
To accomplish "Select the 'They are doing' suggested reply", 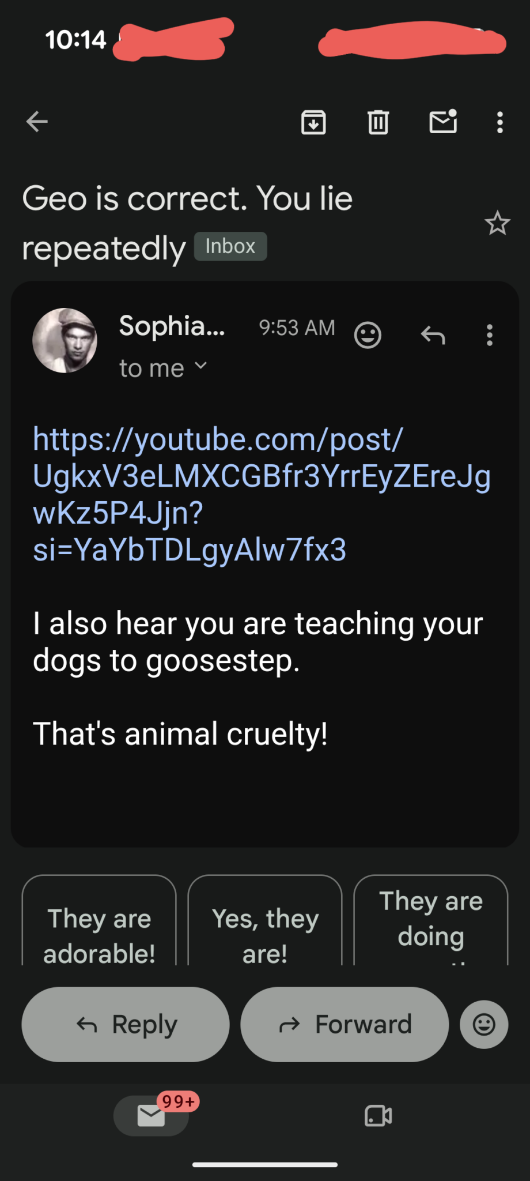I will 431,921.
